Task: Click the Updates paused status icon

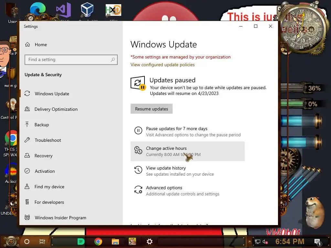Action: pos(138,83)
